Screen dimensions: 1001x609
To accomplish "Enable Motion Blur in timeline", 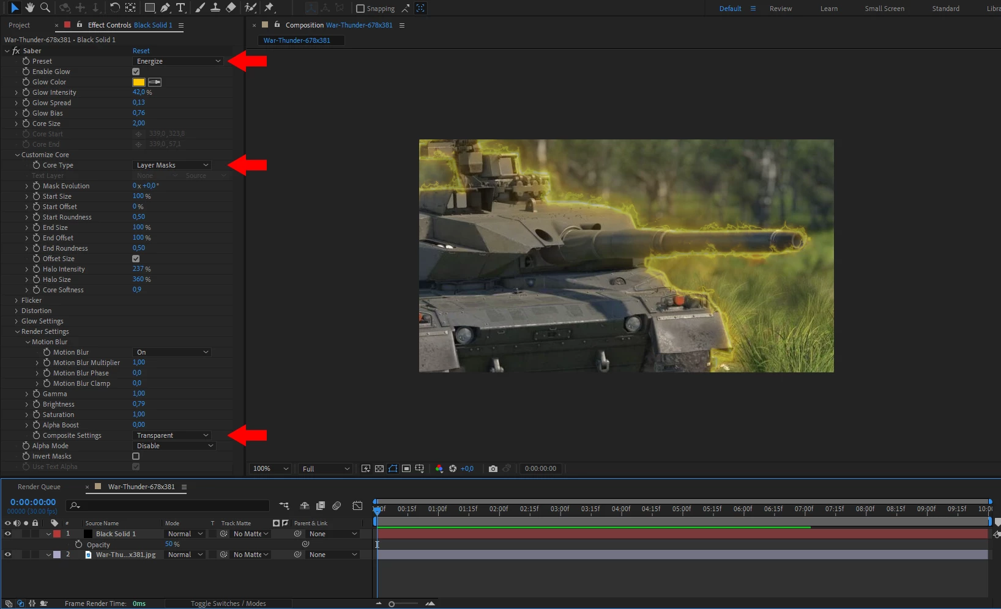I will pyautogui.click(x=337, y=506).
